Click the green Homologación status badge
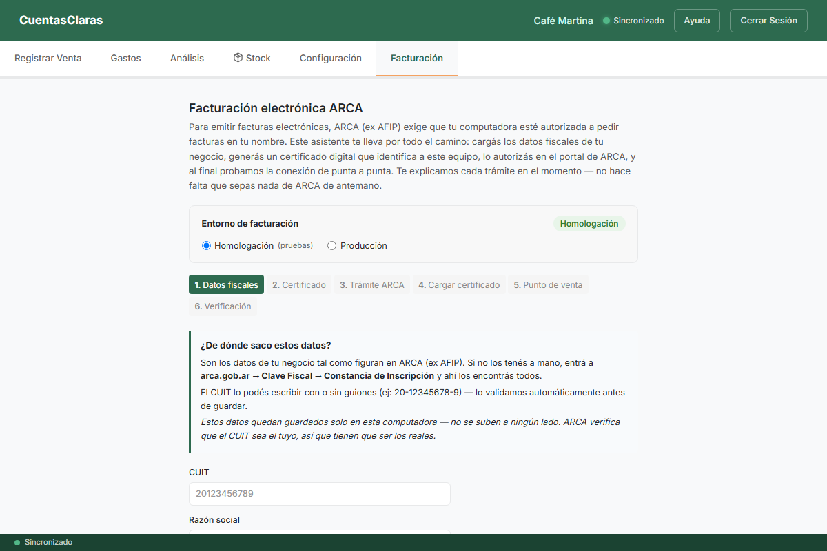The image size is (827, 551). coord(589,224)
